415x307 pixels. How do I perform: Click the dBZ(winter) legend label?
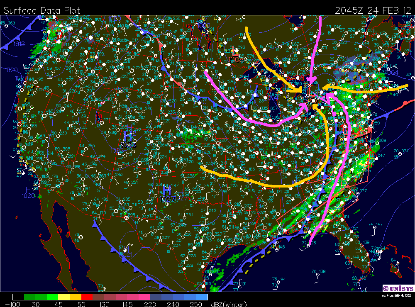(x=229, y=304)
